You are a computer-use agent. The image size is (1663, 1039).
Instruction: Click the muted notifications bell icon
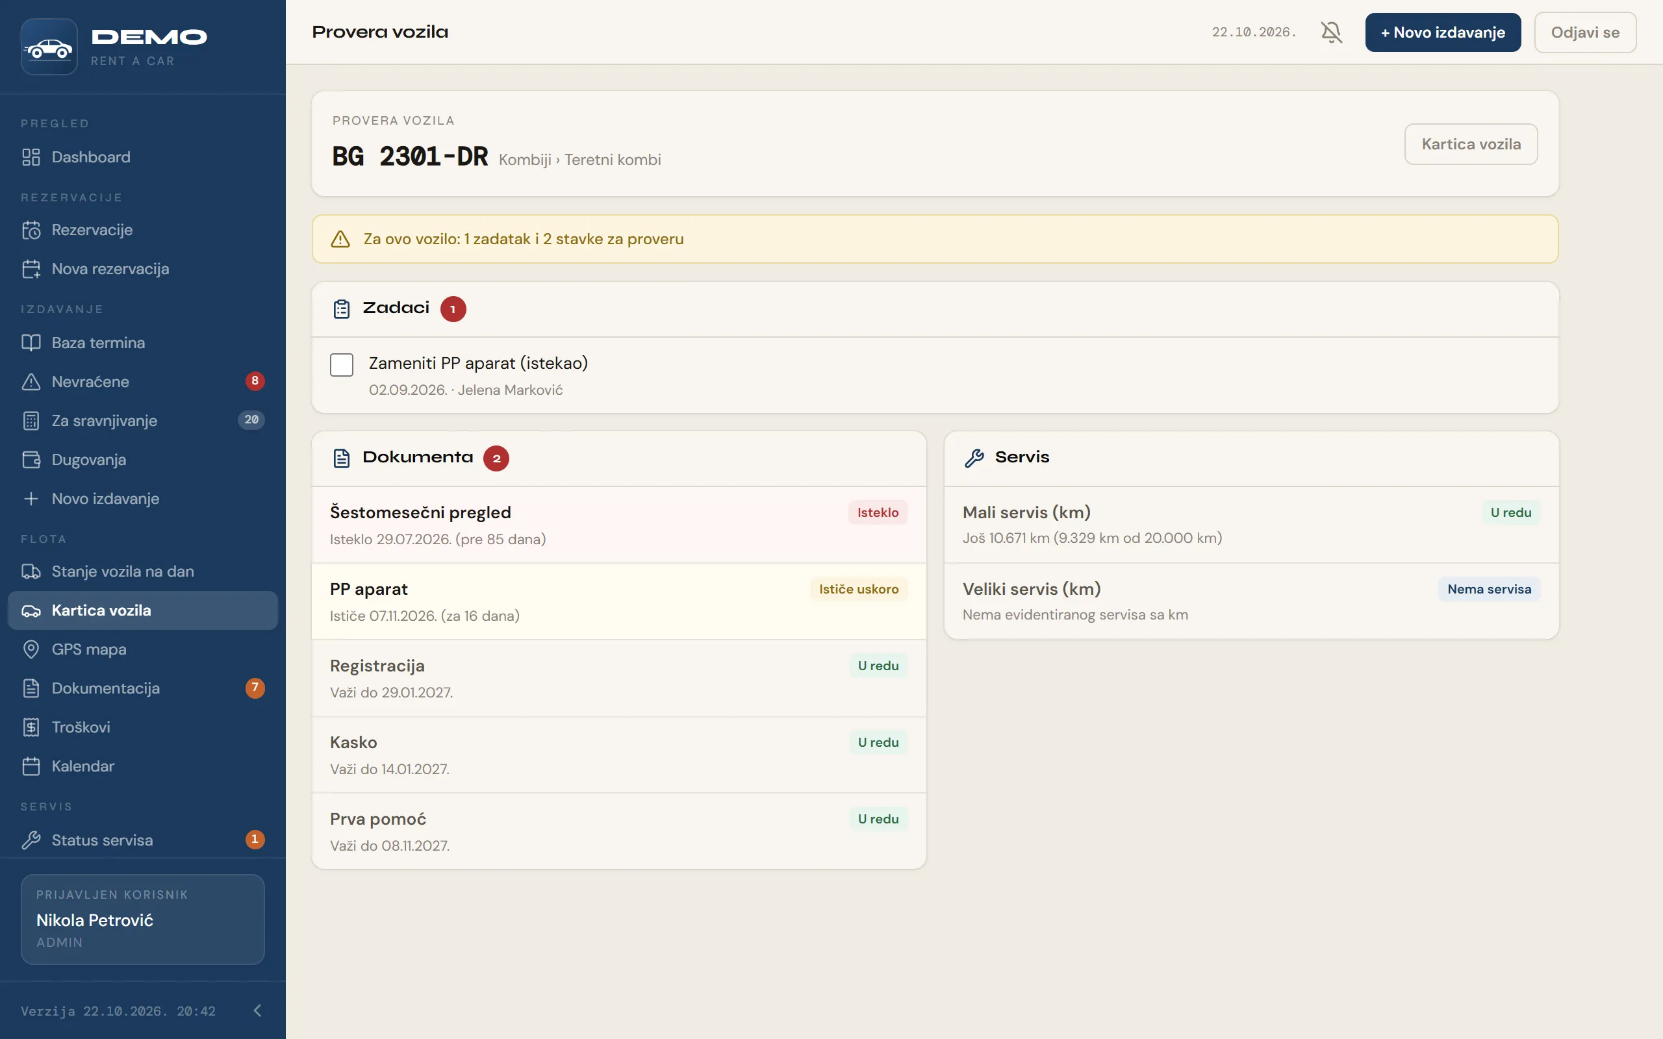pyautogui.click(x=1331, y=32)
